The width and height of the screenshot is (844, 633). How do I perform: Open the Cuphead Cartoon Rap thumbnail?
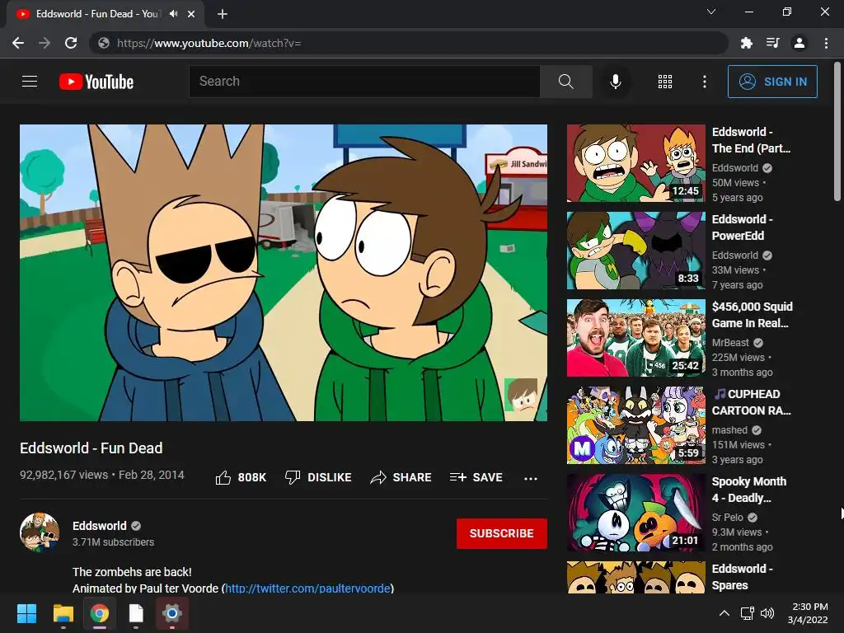tap(635, 425)
